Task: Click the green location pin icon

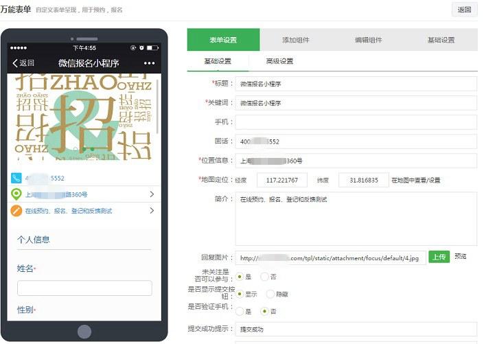Action: click(16, 194)
